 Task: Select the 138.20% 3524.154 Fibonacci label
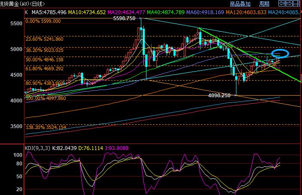(45, 127)
